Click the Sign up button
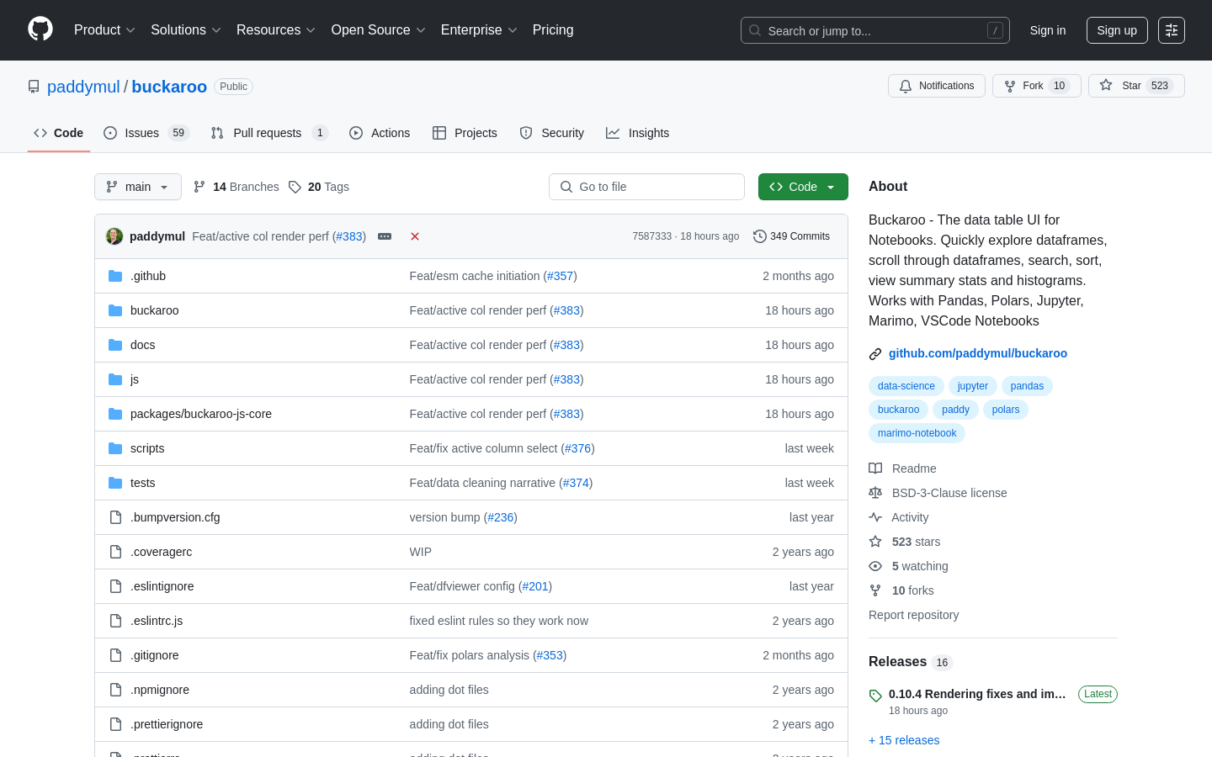 pyautogui.click(x=1117, y=30)
